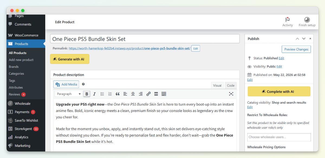This screenshot has height=158, width=325.
Task: Open Pages in sidebar
Action: [26, 16]
